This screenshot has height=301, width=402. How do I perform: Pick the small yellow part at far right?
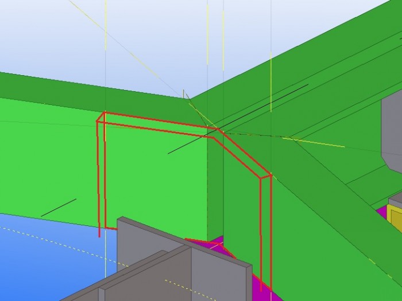point(395,218)
